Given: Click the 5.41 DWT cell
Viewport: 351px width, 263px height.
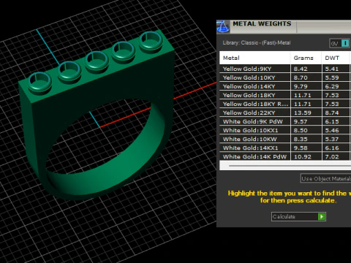Looking at the screenshot, I should point(336,69).
